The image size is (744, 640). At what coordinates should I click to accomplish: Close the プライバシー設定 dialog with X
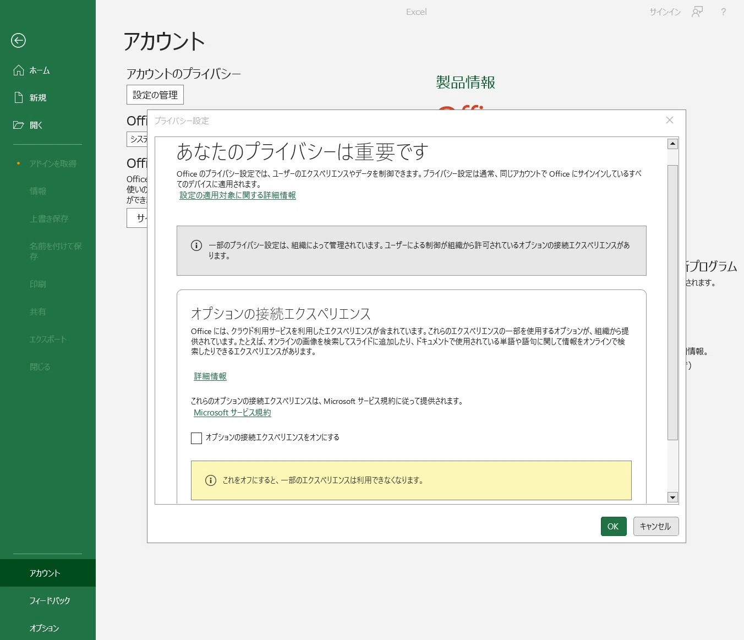(670, 120)
